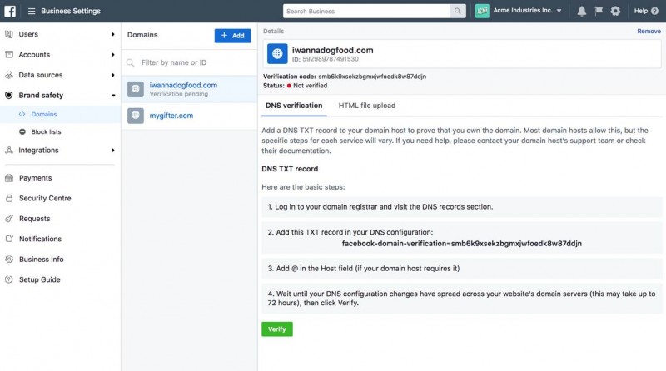Click the Not verified status text
This screenshot has height=371, width=666.
pos(310,86)
